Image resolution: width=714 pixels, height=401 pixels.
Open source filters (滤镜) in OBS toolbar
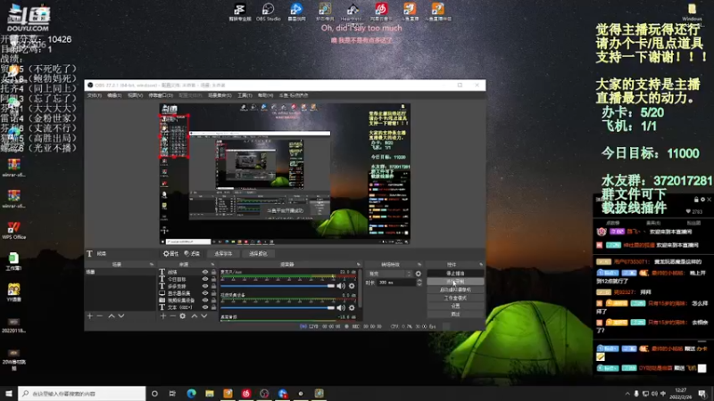[192, 254]
